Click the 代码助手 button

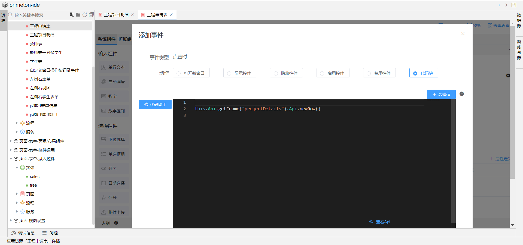pyautogui.click(x=155, y=104)
